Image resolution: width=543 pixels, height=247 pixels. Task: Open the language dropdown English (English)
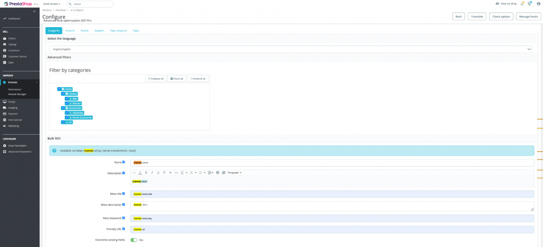291,49
